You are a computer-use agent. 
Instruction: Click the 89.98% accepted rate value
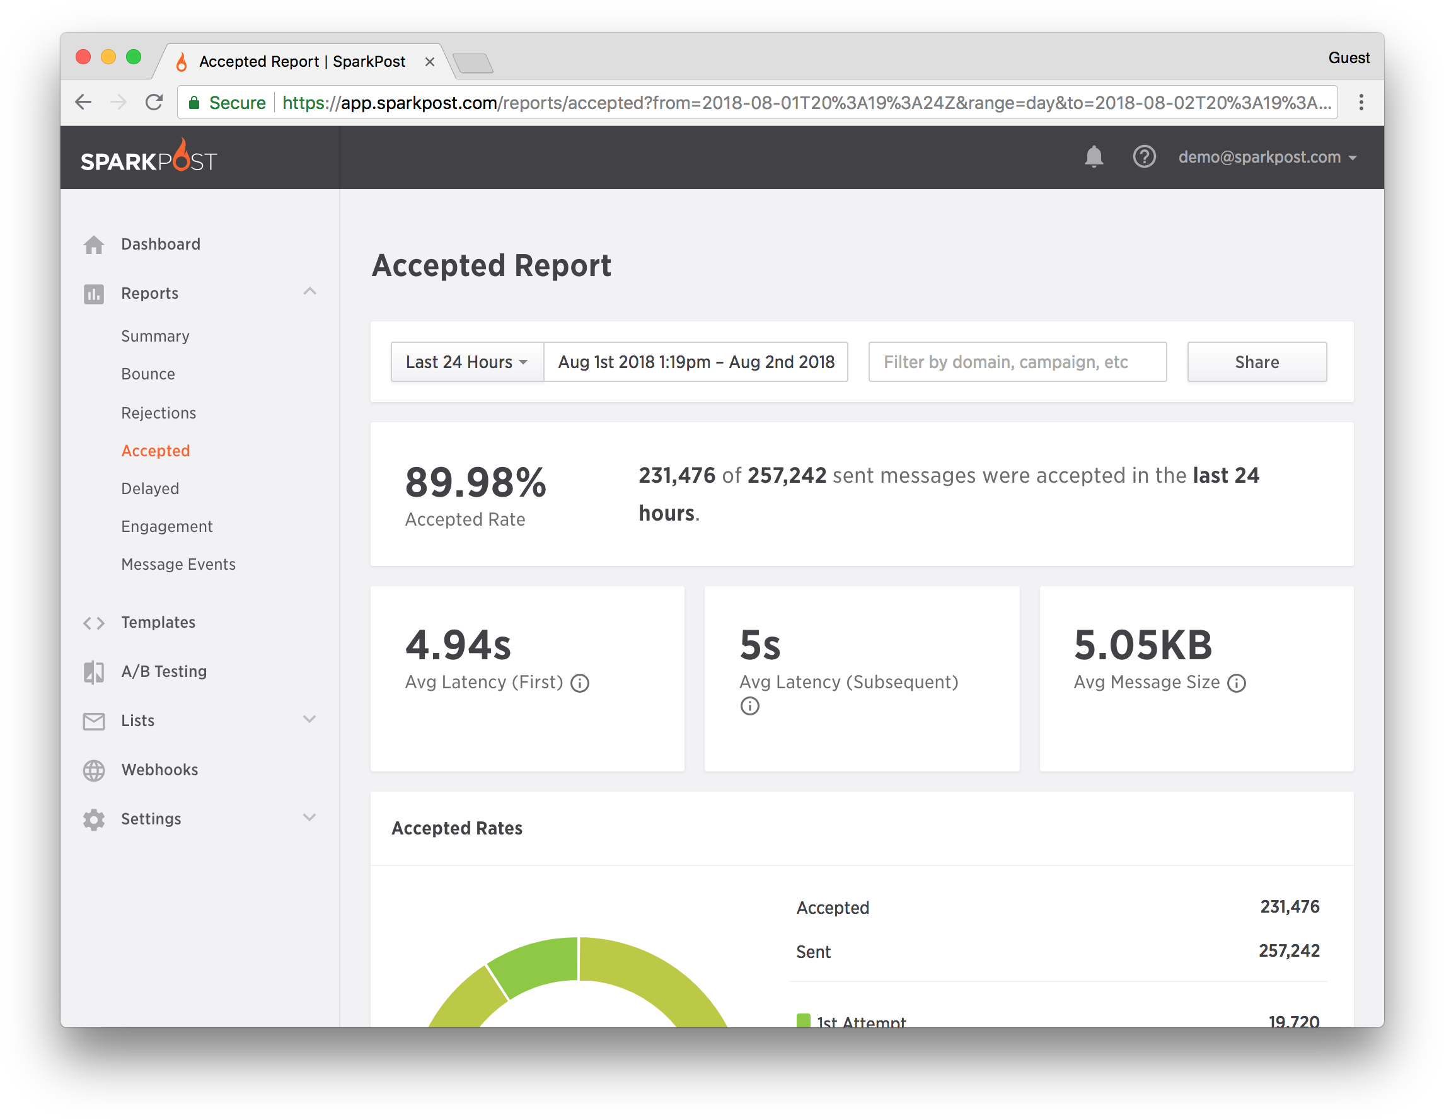(475, 482)
